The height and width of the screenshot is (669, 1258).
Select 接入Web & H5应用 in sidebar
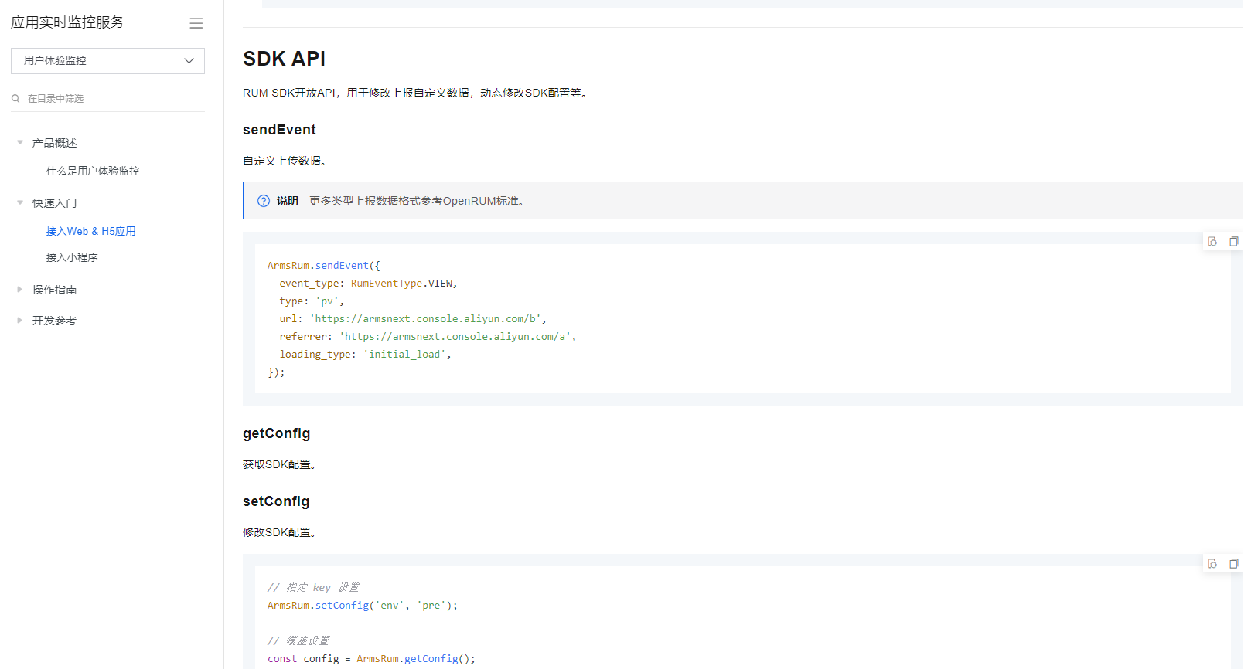[x=90, y=231]
